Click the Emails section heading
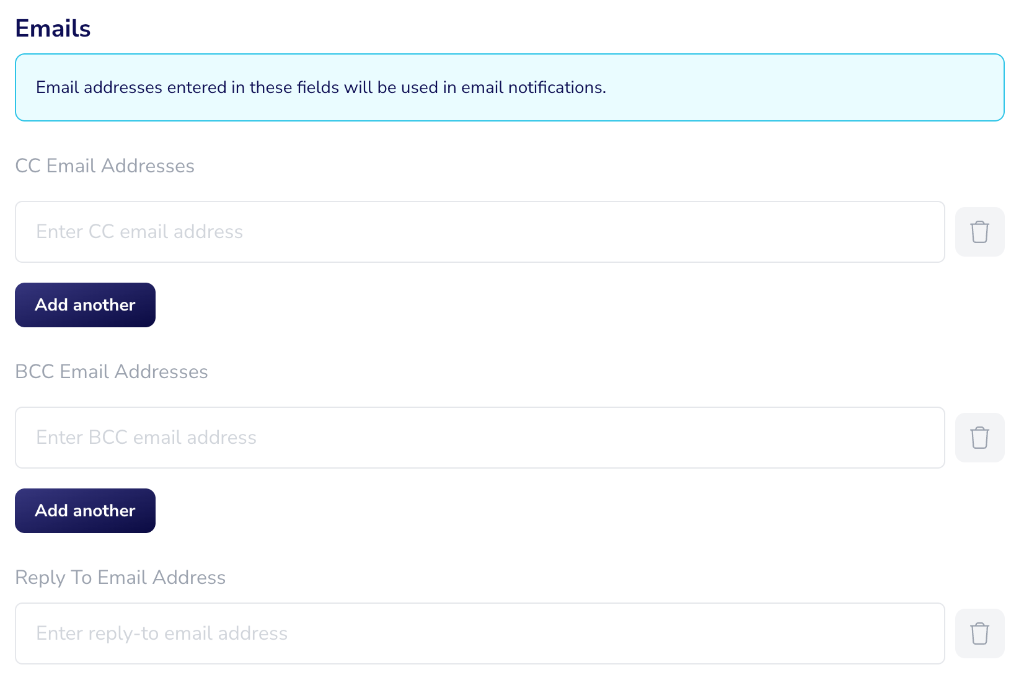Screen dimensions: 1024x693 (x=53, y=29)
